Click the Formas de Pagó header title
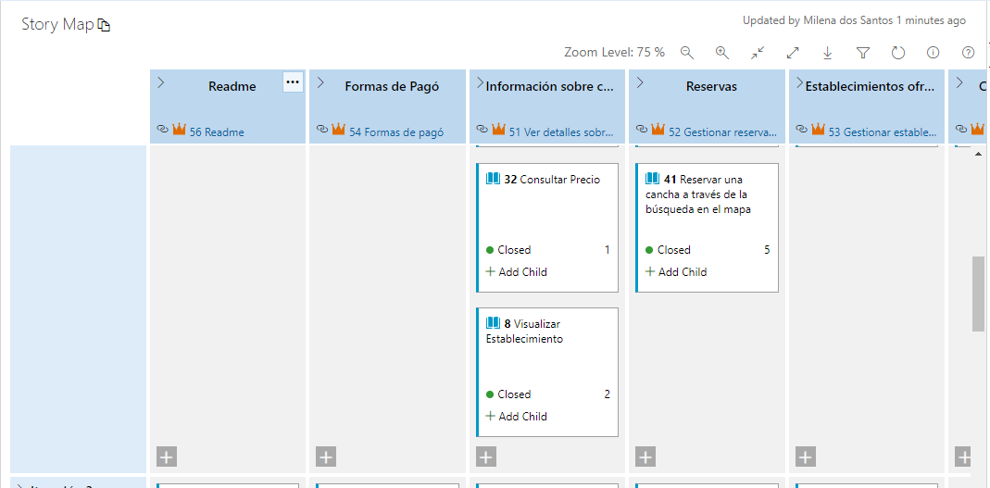 [x=392, y=87]
